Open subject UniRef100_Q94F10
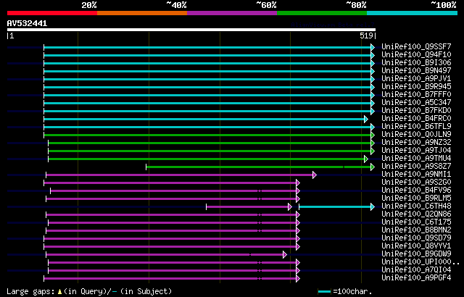Viewport: 464px width, 297px height. pos(416,54)
